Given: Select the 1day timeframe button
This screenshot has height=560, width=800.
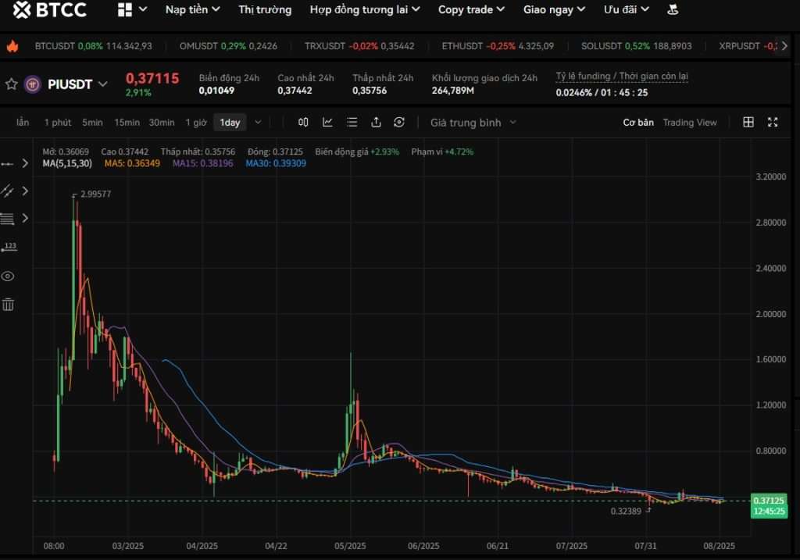Looking at the screenshot, I should (x=229, y=123).
